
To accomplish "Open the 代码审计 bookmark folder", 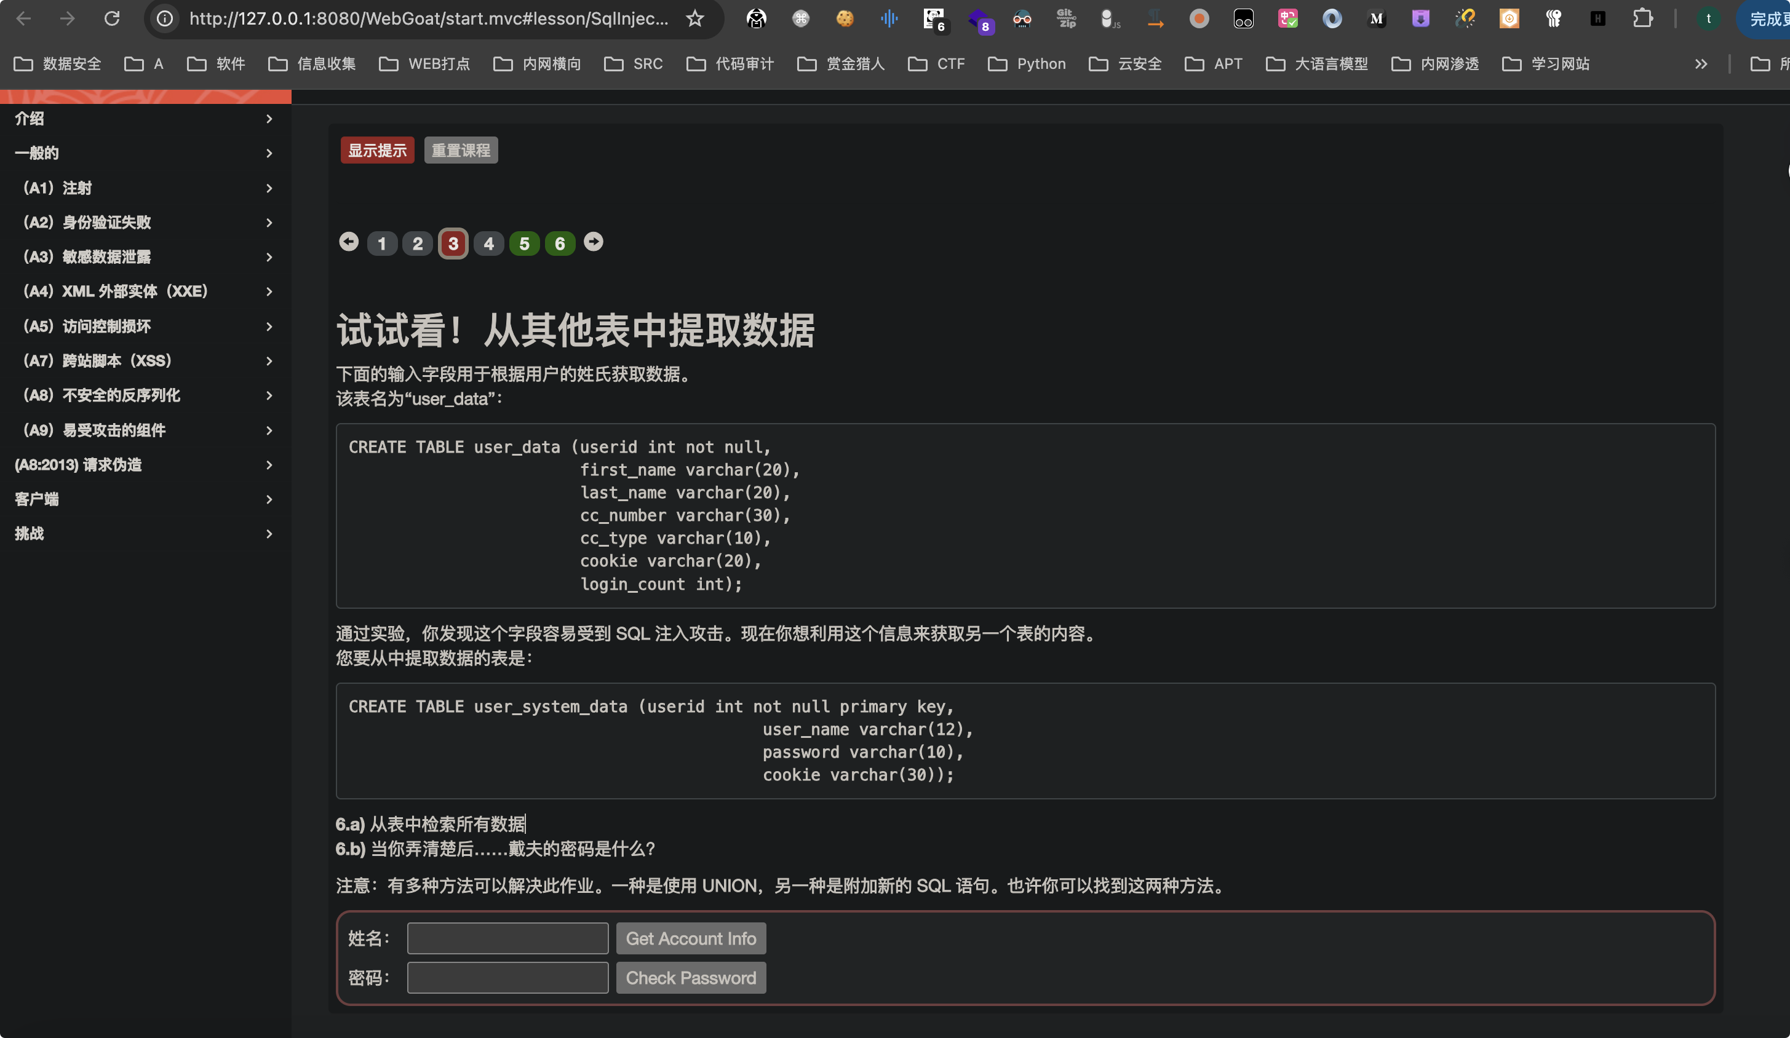I will tap(730, 64).
